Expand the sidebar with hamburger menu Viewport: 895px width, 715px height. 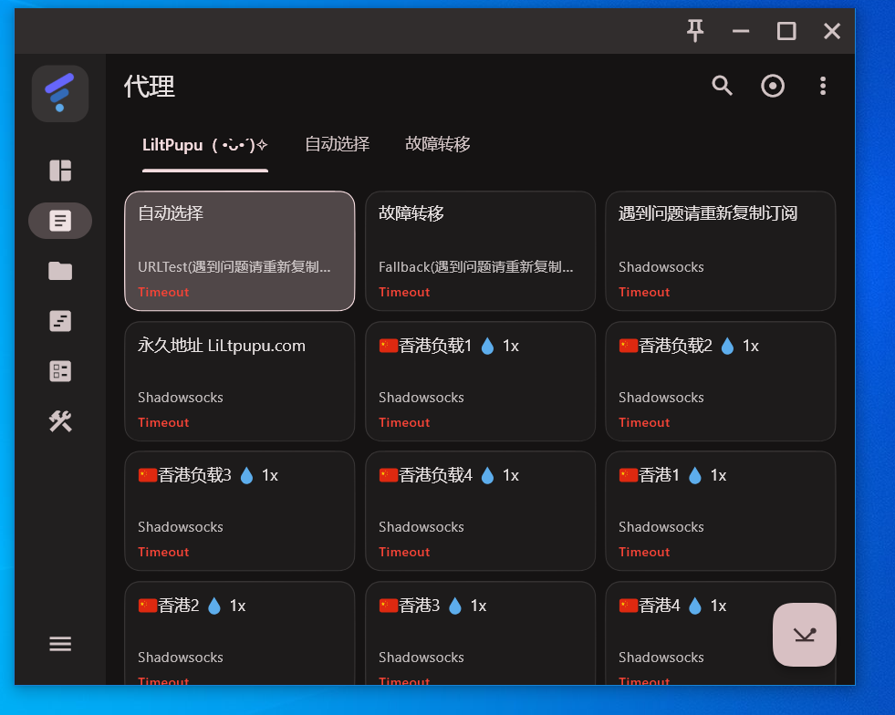click(x=60, y=644)
